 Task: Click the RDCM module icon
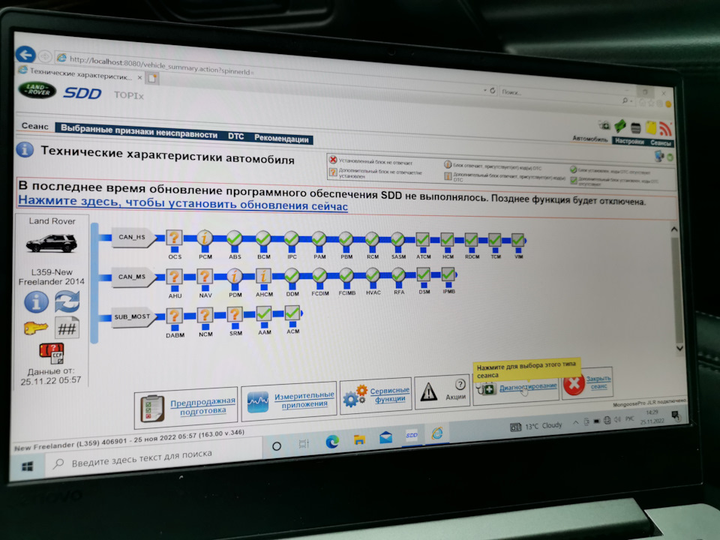471,240
